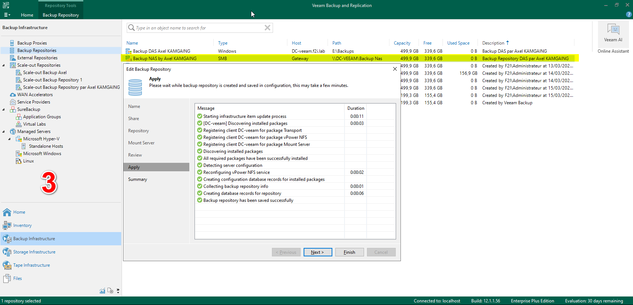
Task: Click the Application Groups icon
Action: click(x=18, y=117)
